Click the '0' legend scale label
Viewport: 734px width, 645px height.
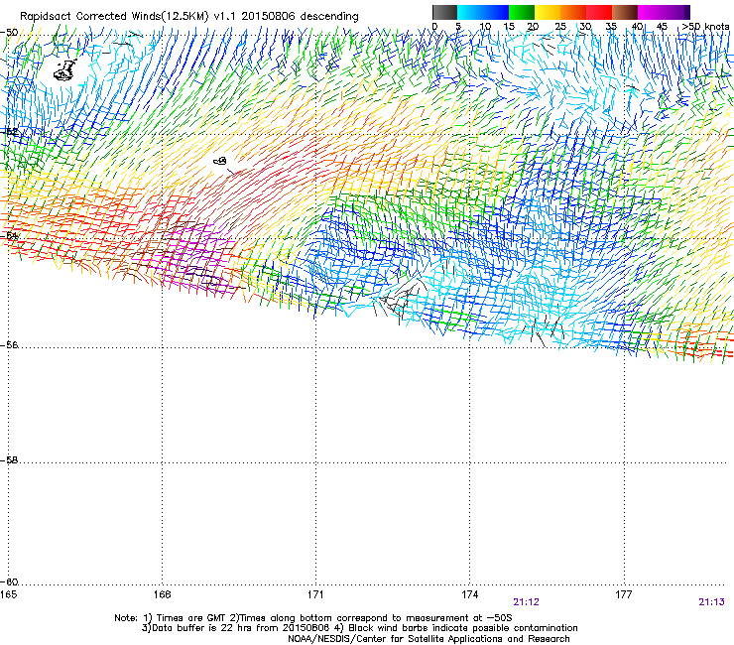434,27
